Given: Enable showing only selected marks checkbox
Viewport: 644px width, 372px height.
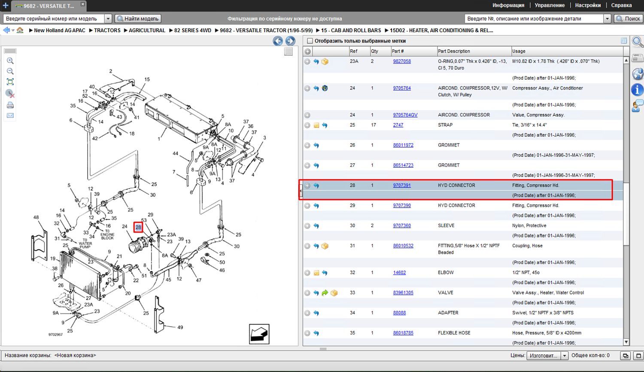Looking at the screenshot, I should coord(310,41).
